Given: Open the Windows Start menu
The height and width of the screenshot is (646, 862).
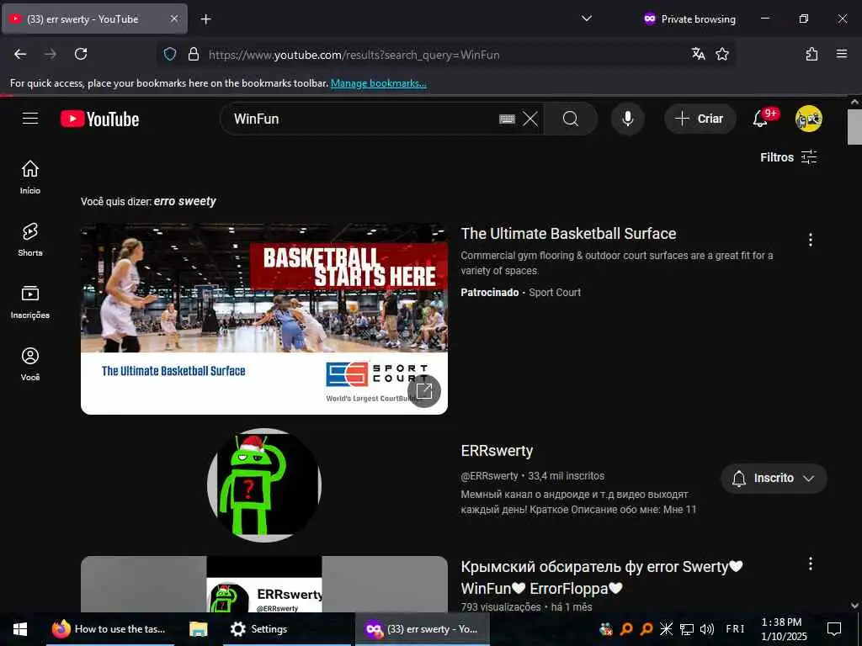Looking at the screenshot, I should pos(20,629).
